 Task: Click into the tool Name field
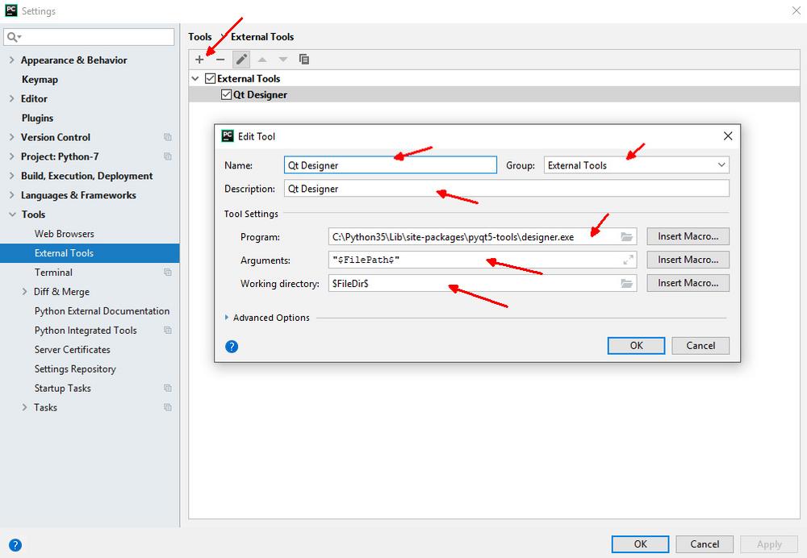(390, 165)
